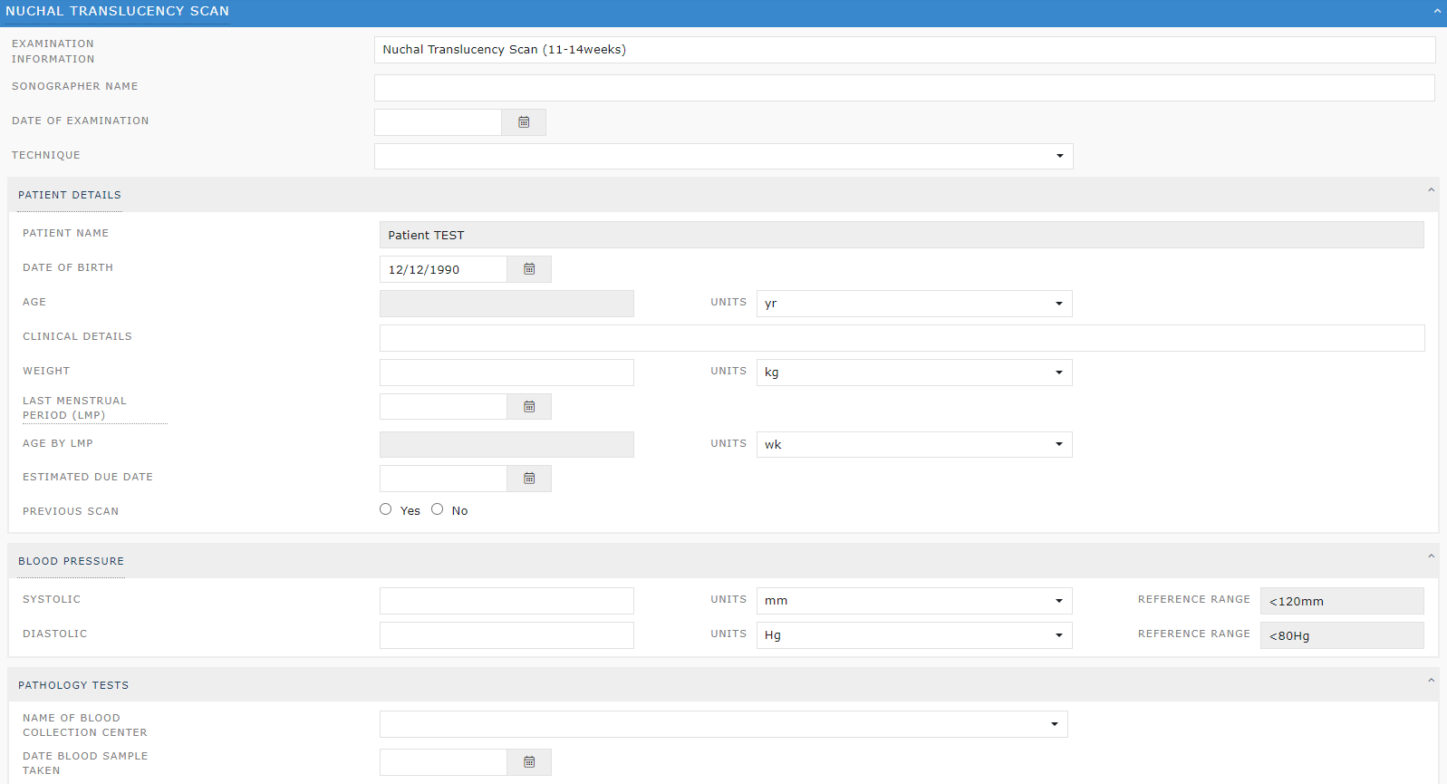
Task: Click the Sonographer Name input field
Action: [x=904, y=88]
